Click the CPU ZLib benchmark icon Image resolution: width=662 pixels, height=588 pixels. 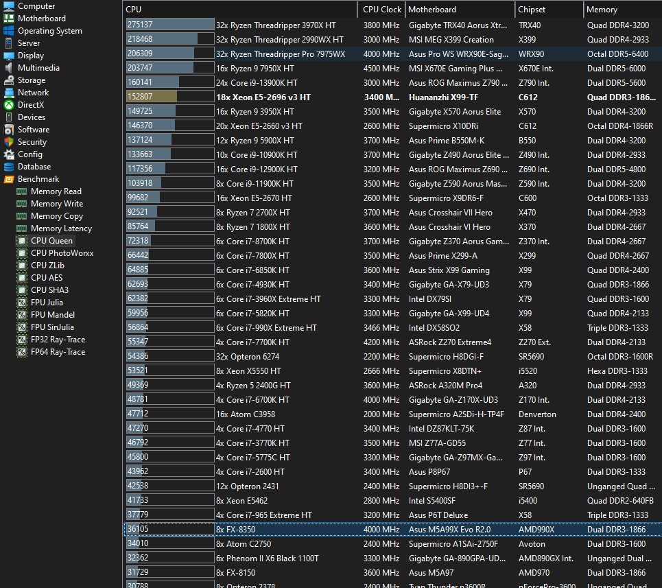click(x=21, y=265)
